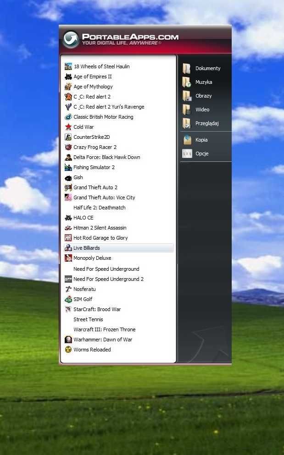This screenshot has width=284, height=455.
Task: Select the SIM Golf entry text
Action: (x=83, y=299)
